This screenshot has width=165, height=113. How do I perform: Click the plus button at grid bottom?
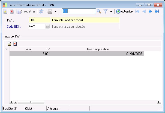(x=11, y=102)
